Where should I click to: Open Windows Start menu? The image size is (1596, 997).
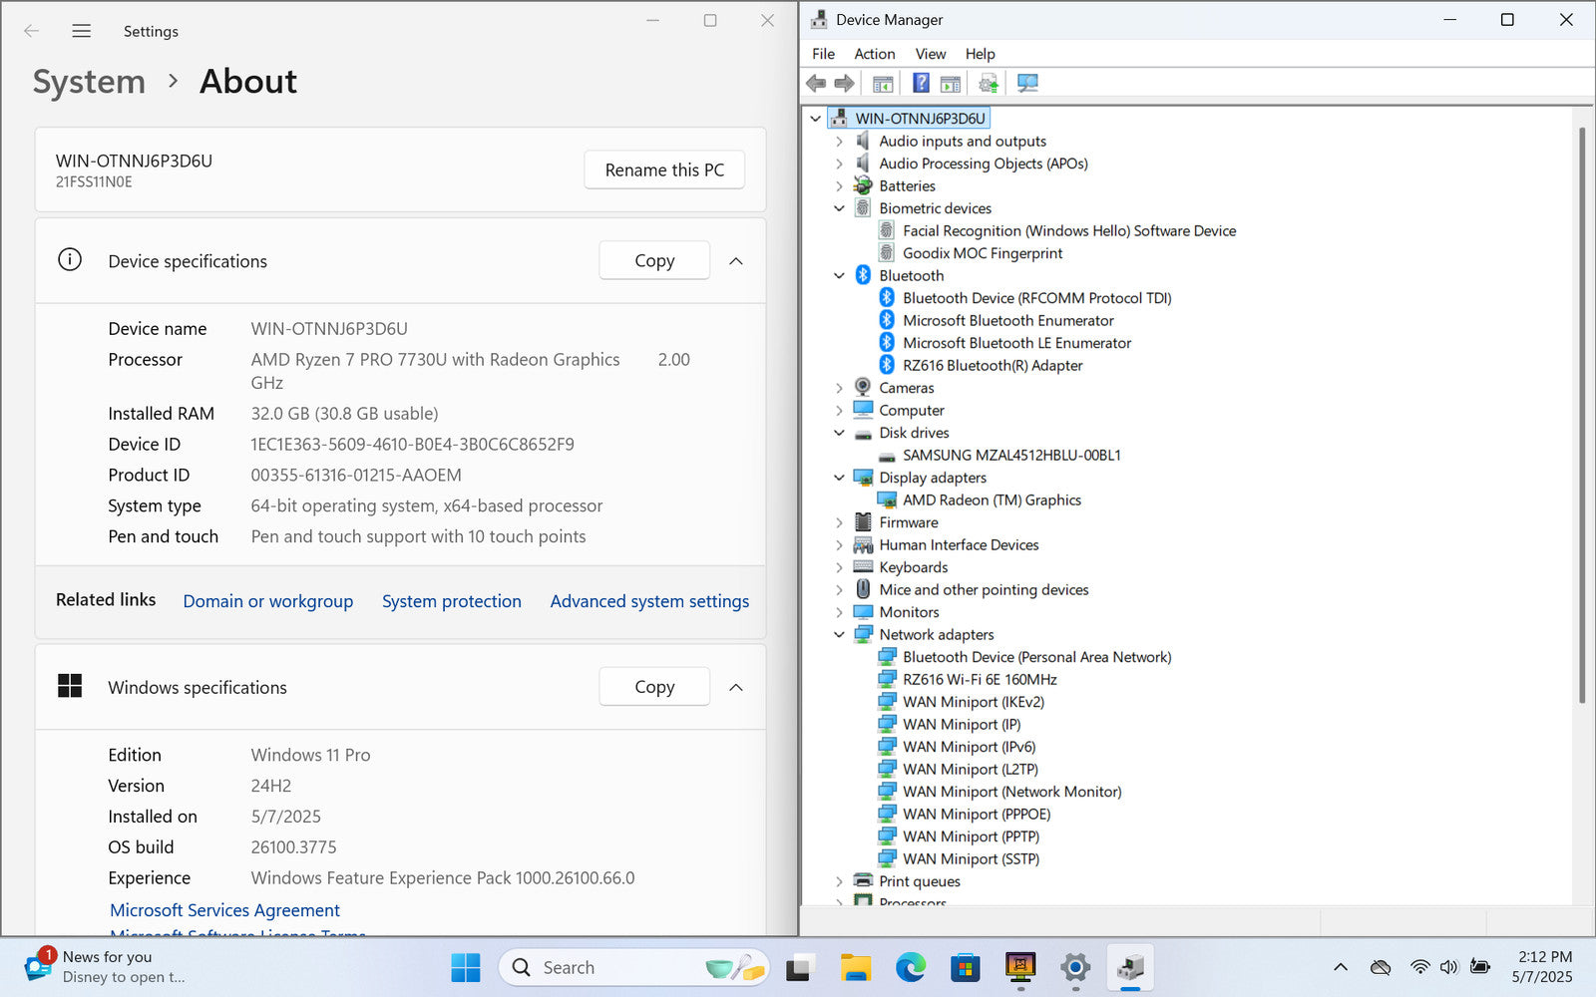coord(466,967)
